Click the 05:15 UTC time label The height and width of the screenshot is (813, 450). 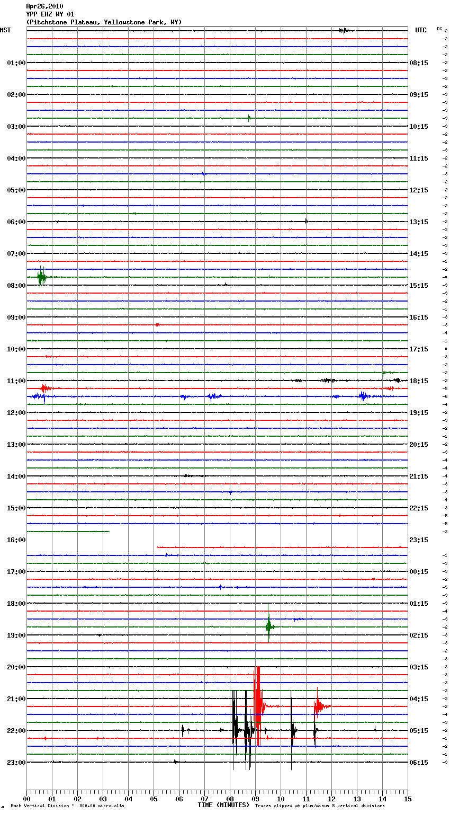(419, 731)
